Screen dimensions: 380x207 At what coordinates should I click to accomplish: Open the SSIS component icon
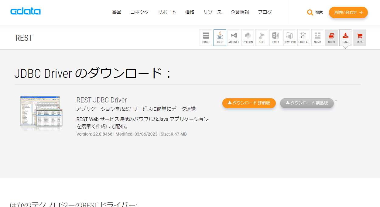262,38
